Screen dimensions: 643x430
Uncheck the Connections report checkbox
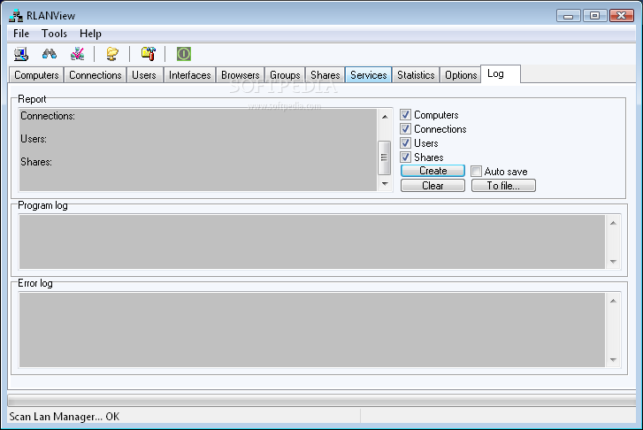pyautogui.click(x=406, y=129)
